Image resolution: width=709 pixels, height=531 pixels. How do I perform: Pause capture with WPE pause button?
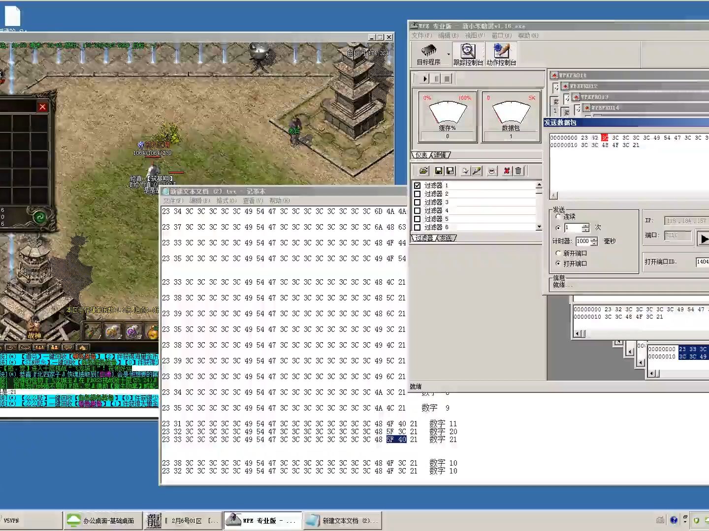point(436,79)
